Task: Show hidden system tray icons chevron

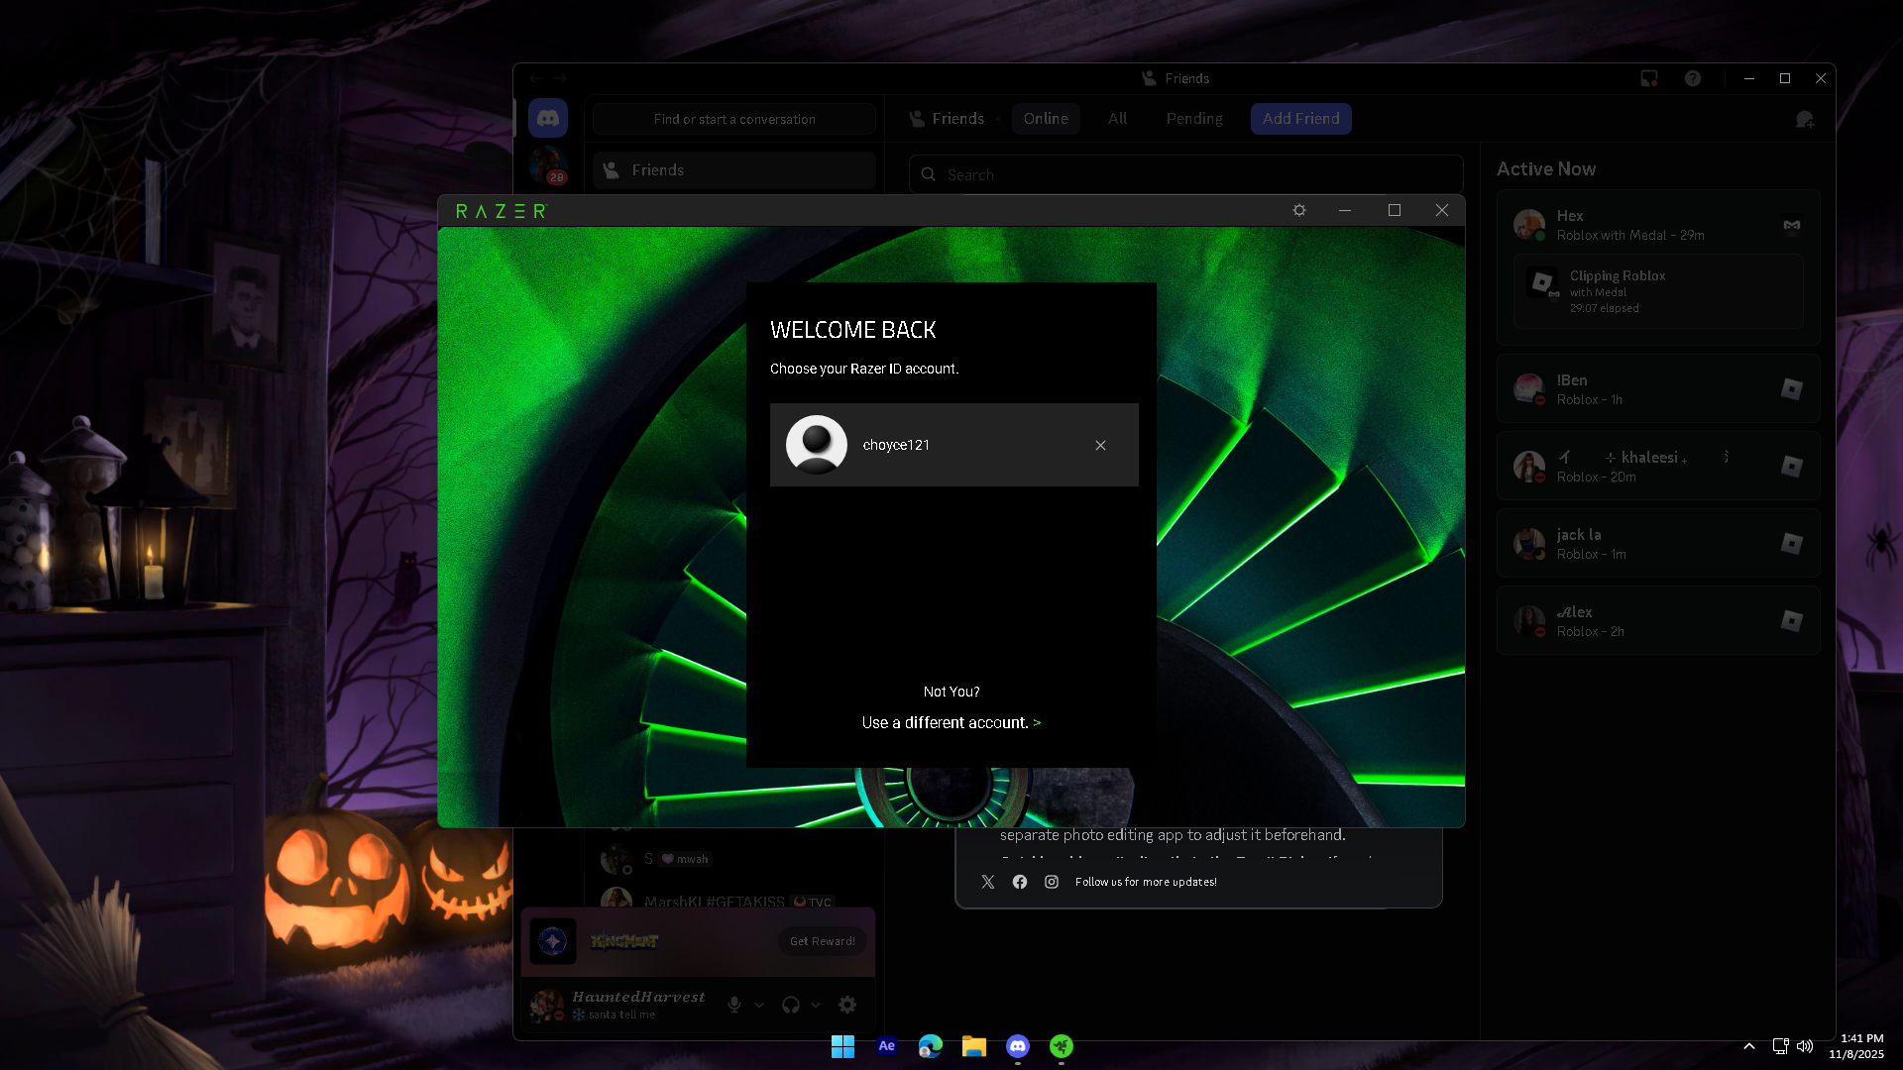Action: [1749, 1046]
